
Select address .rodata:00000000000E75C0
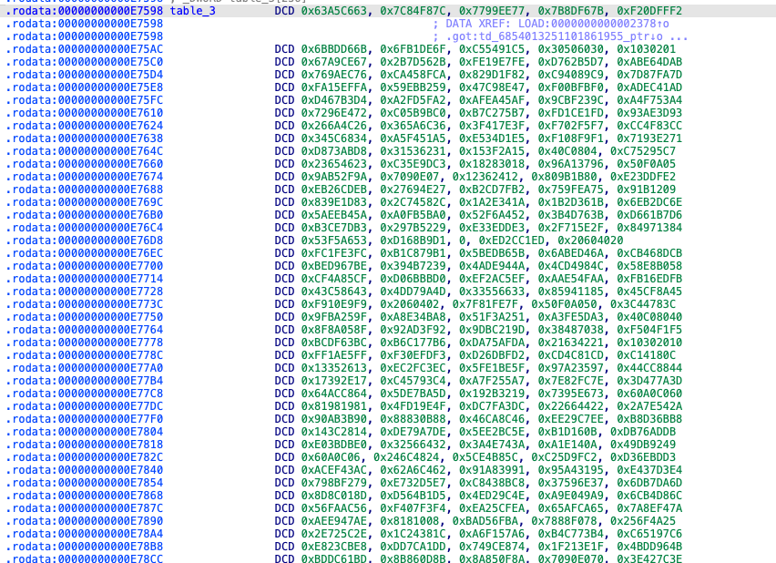(85, 62)
